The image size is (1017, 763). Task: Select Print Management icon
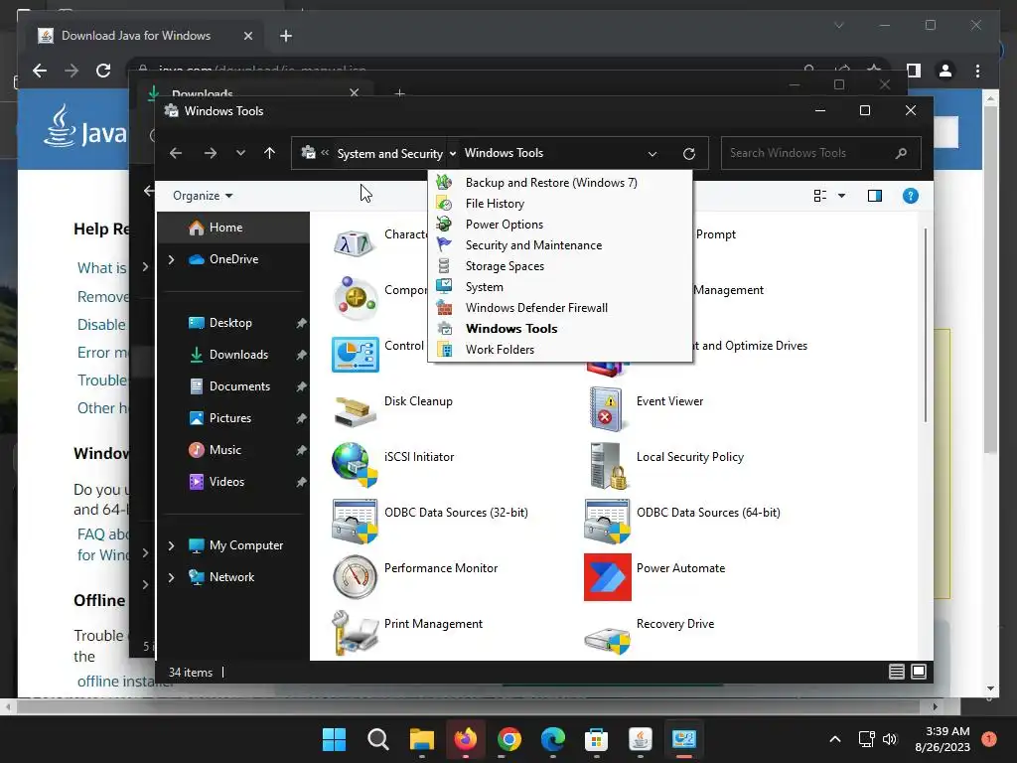pyautogui.click(x=355, y=633)
